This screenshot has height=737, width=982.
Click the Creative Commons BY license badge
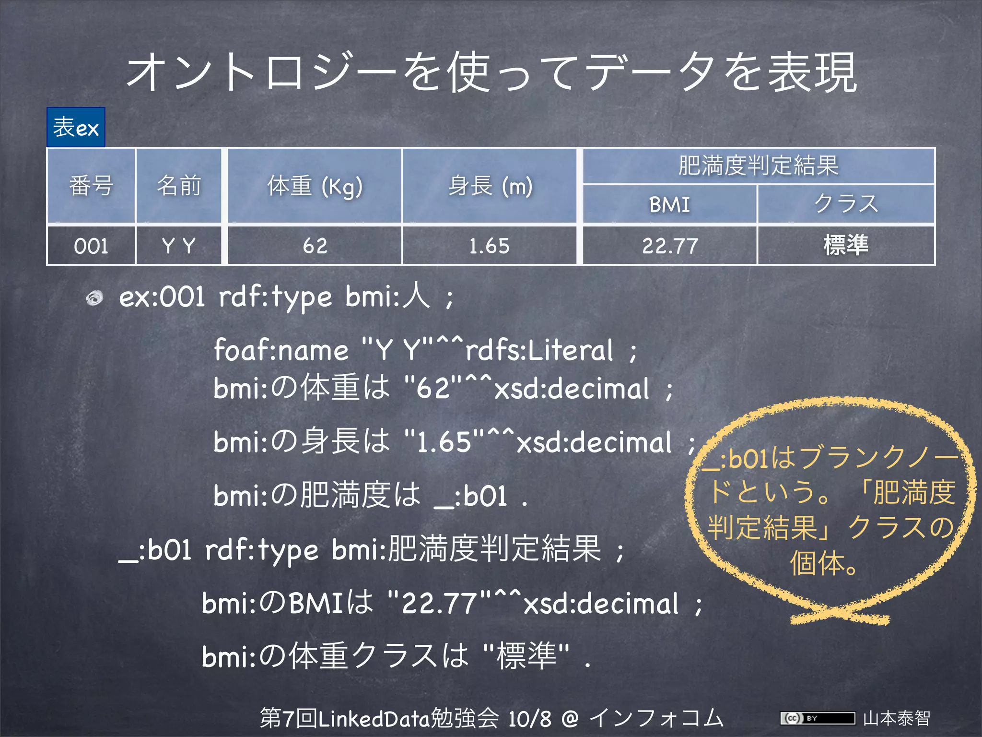818,718
